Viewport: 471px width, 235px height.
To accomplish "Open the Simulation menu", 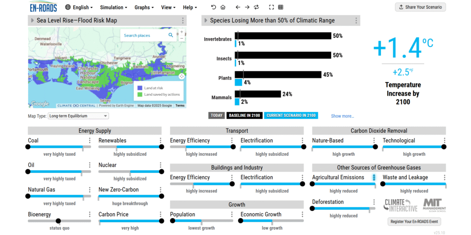I will click(x=114, y=7).
